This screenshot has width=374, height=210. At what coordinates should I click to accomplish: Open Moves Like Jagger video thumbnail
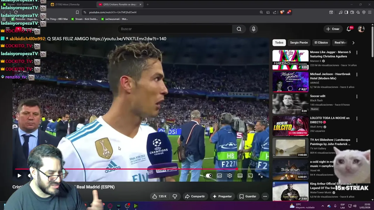tap(290, 60)
